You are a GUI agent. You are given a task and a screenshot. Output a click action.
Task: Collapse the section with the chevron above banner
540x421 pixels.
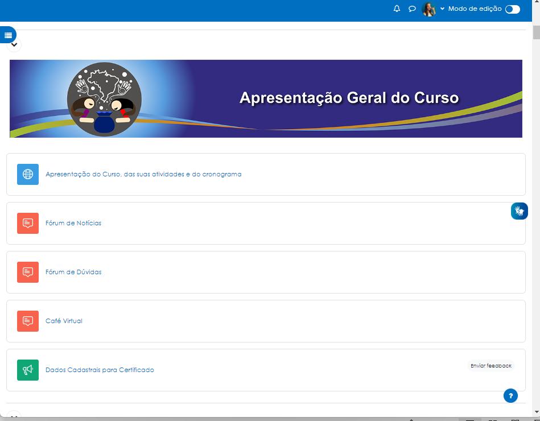click(14, 45)
